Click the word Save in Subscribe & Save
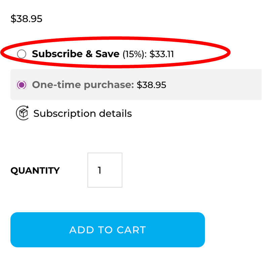Image resolution: width=262 pixels, height=261 pixels. click(x=107, y=54)
